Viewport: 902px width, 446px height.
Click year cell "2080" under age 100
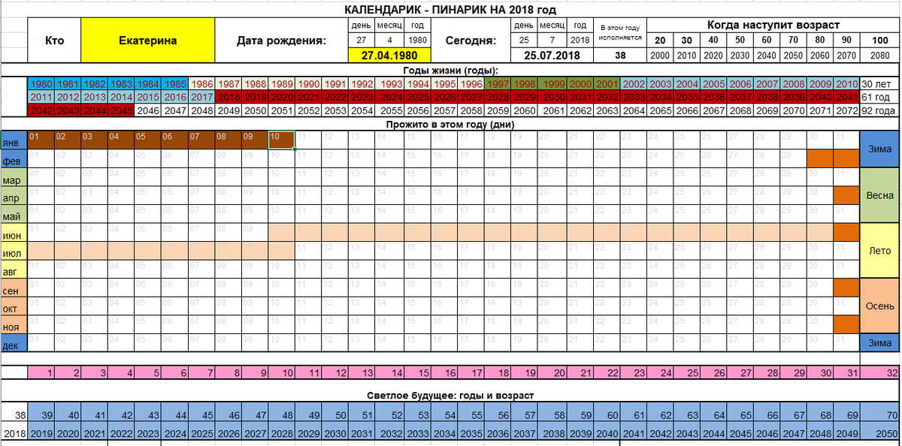tap(879, 56)
